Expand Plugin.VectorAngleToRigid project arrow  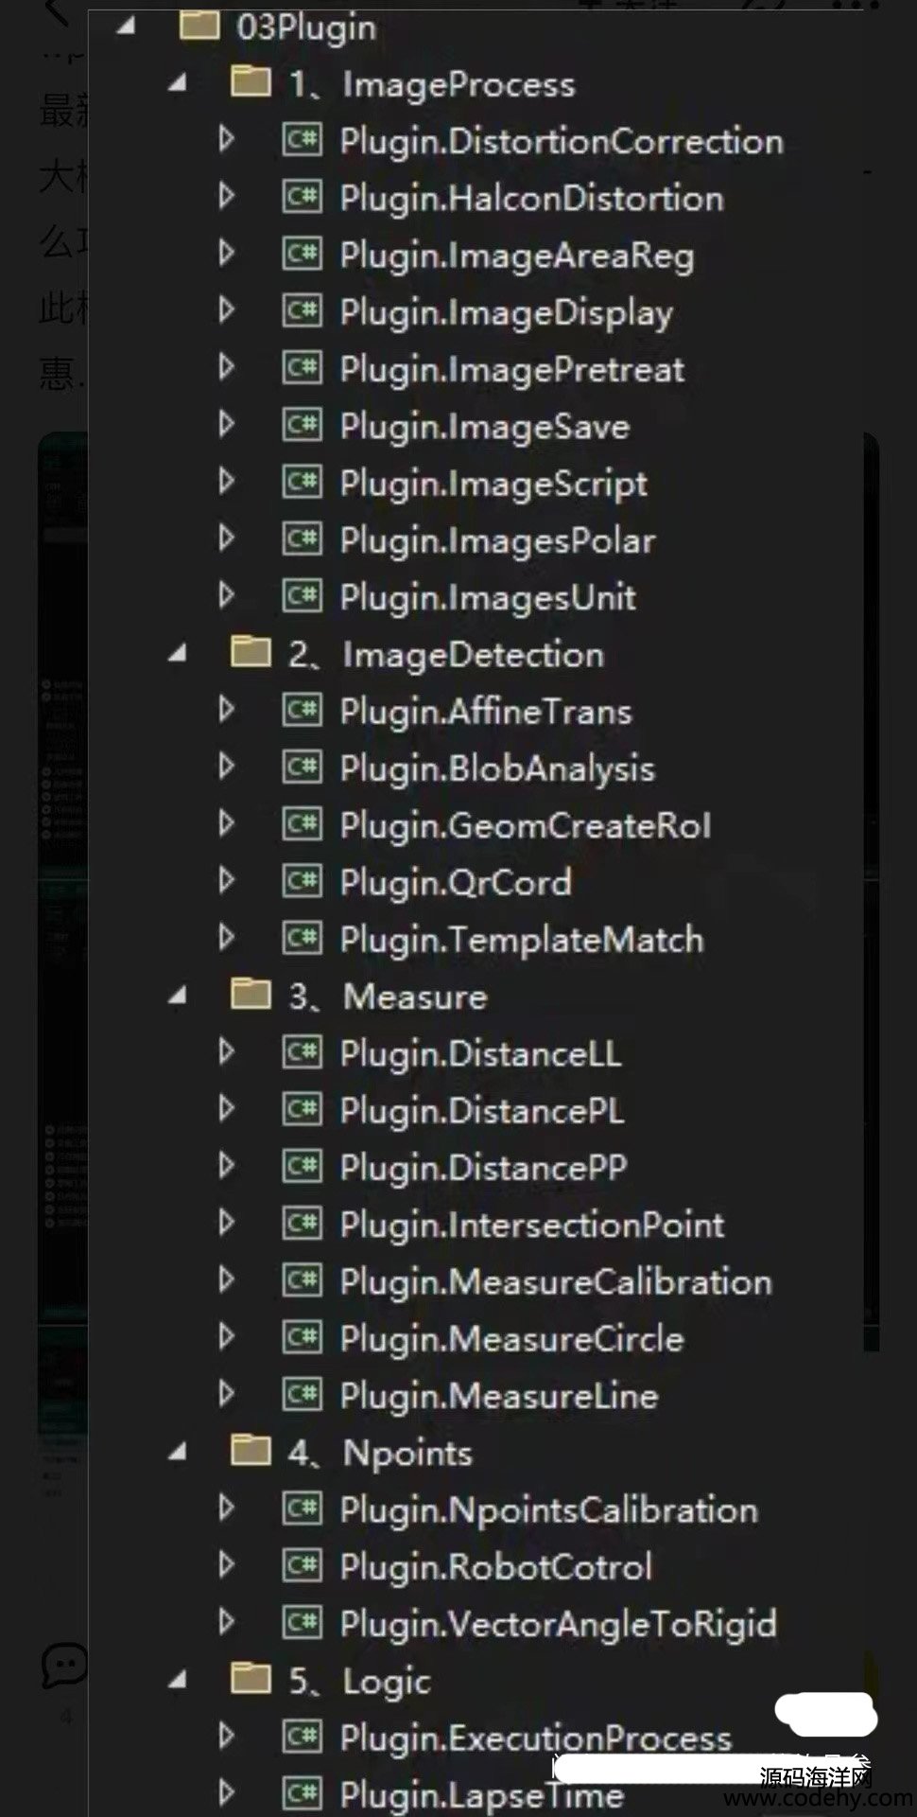click(x=226, y=1622)
